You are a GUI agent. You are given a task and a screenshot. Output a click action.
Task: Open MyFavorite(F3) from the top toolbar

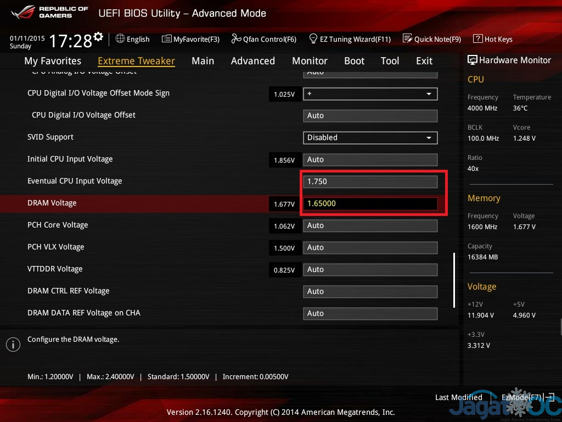click(x=190, y=39)
